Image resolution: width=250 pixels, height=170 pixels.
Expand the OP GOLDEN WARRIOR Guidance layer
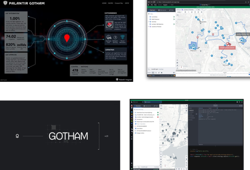(134, 131)
